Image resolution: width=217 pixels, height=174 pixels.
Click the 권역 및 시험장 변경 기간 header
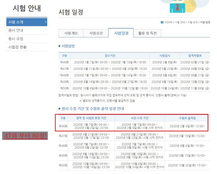click(x=91, y=118)
